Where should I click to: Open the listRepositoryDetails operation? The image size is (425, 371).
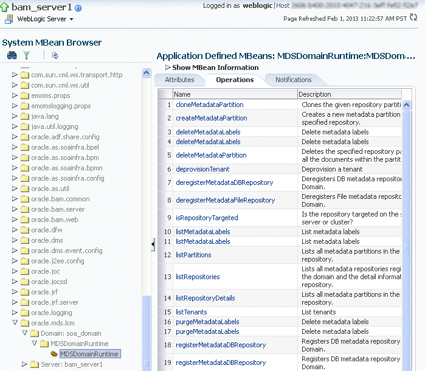click(205, 298)
